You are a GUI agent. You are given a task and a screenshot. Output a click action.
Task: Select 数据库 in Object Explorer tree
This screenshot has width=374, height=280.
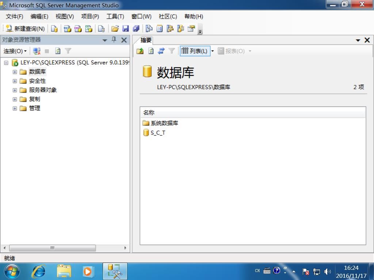point(38,72)
